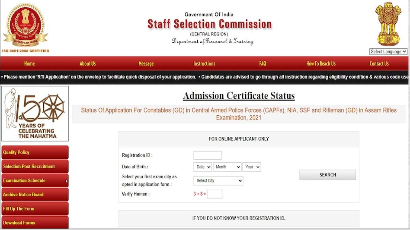Go to the Home menu item
410x230 pixels.
[29, 63]
